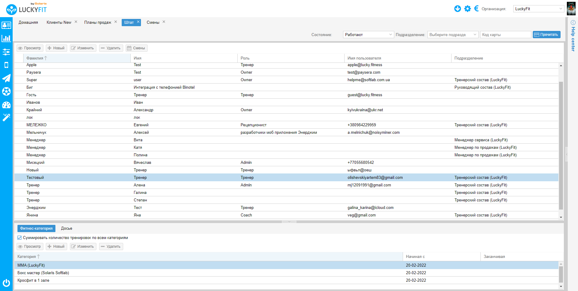Image resolution: width=578 pixels, height=291 pixels.
Task: Open the Состояние dropdown showing Работают
Action: click(368, 35)
